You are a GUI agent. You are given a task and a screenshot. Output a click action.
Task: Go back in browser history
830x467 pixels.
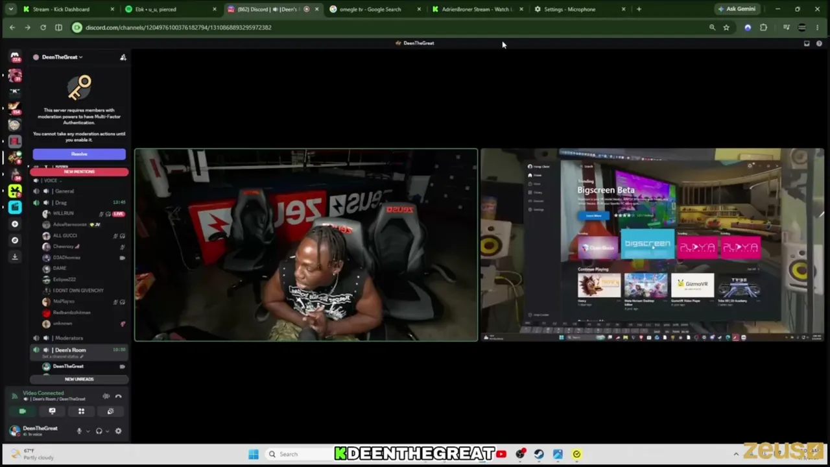point(12,27)
